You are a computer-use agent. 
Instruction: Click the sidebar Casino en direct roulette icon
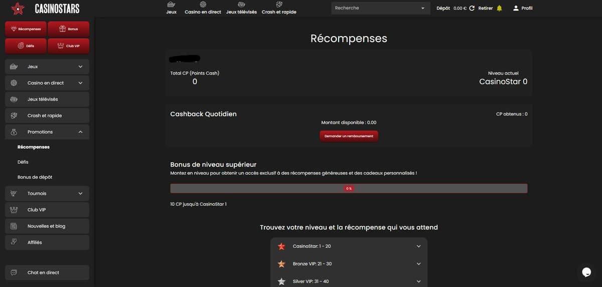(x=14, y=83)
